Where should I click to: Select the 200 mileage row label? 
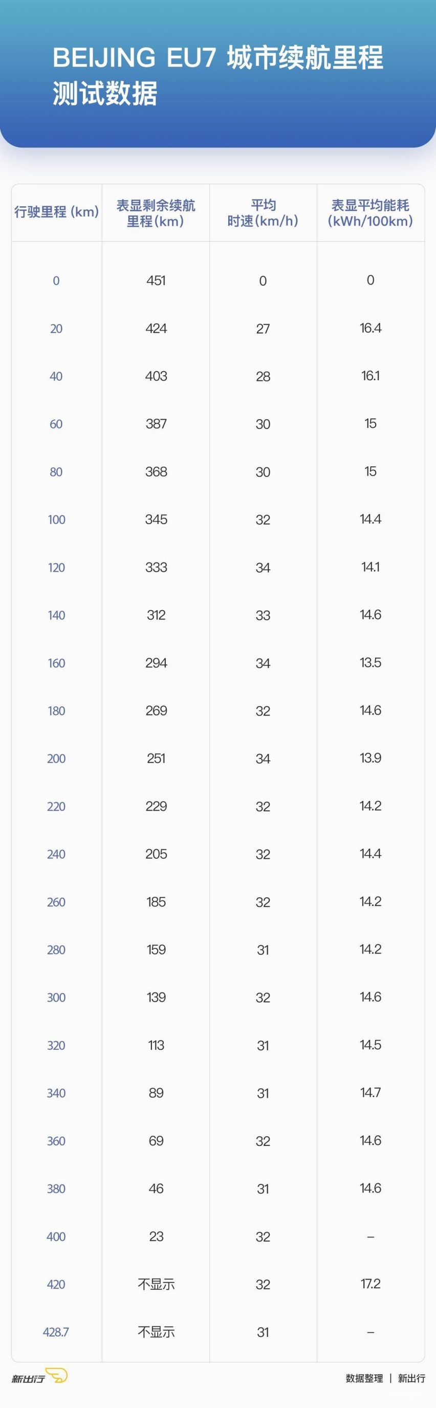pos(56,759)
